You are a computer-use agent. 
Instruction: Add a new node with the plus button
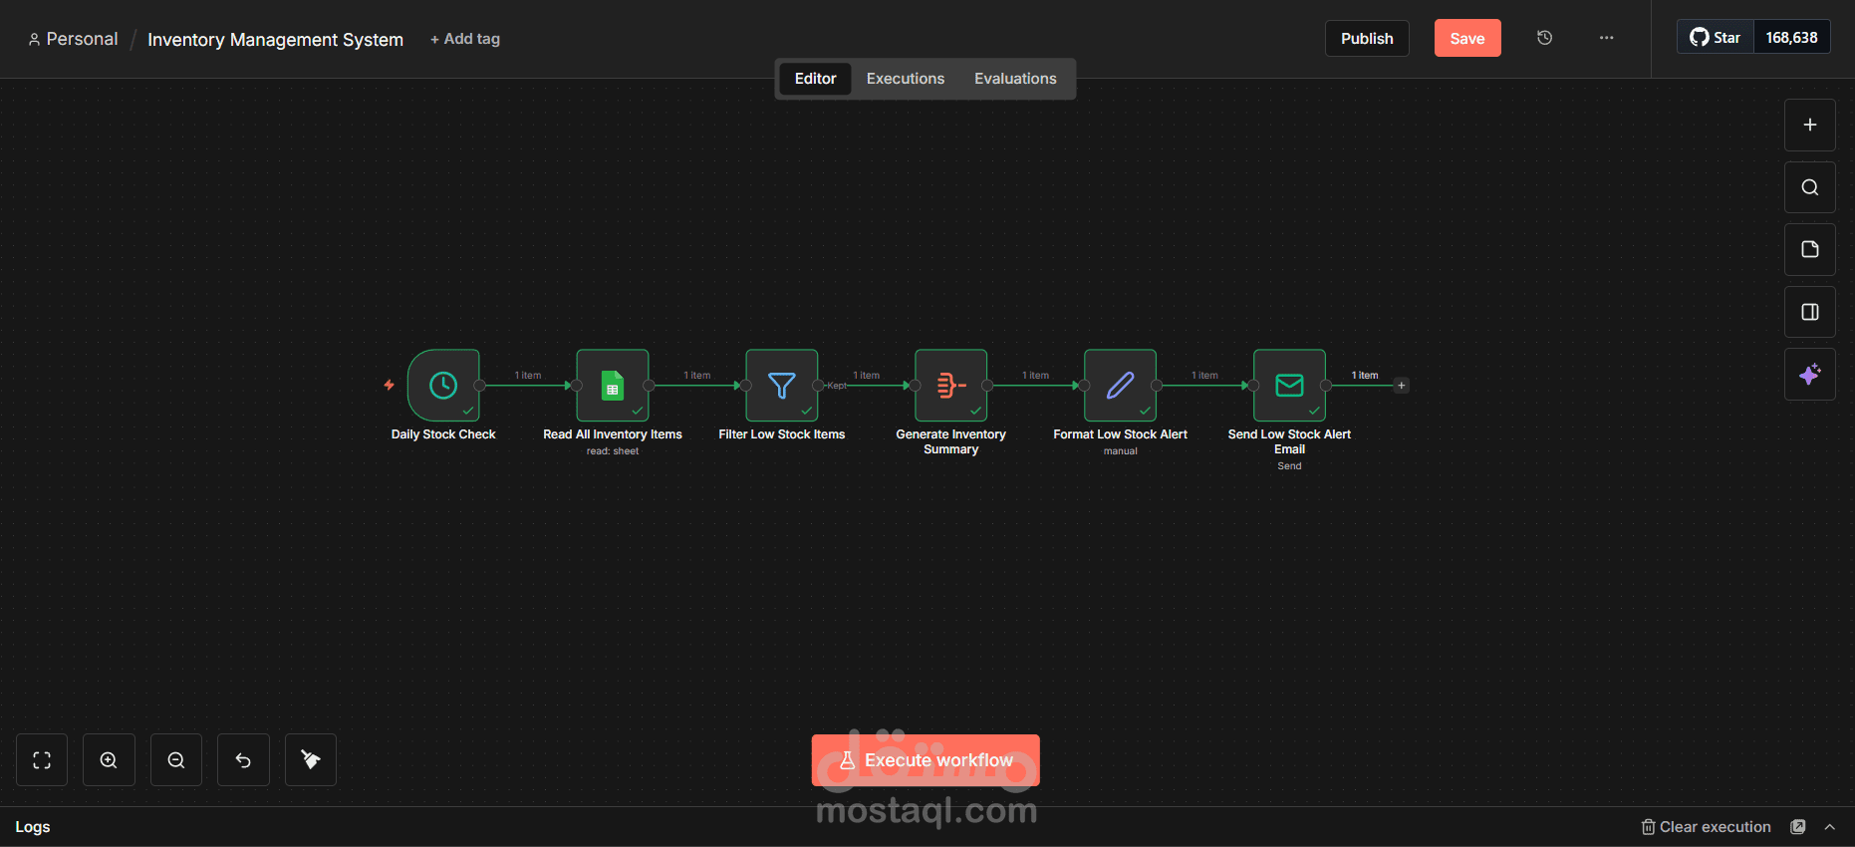[x=1810, y=125]
